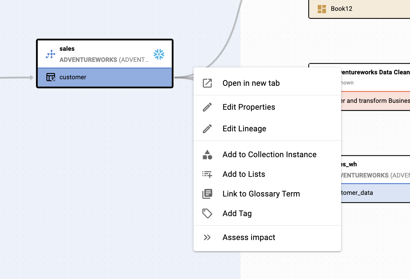Click the schema hierarchy icon beside sales
The image size is (410, 279).
coord(51,54)
